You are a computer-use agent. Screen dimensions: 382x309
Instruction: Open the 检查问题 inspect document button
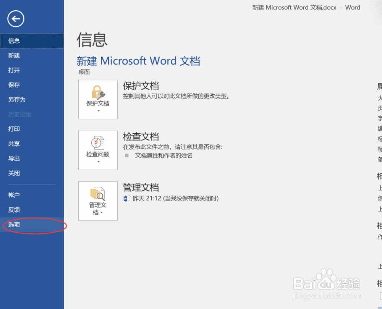[98, 150]
